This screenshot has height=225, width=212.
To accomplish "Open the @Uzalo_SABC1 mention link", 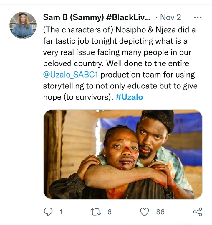I will point(71,75).
